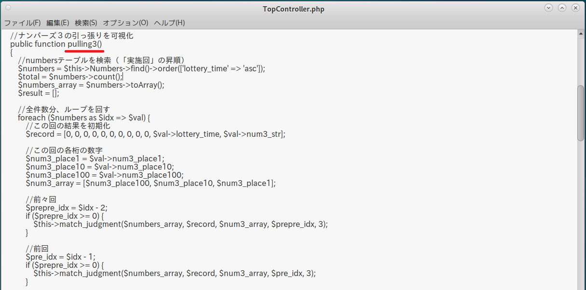This screenshot has height=290, width=586.
Task: Place cursor on the $total = $numbers->count(); line
Action: tap(70, 77)
